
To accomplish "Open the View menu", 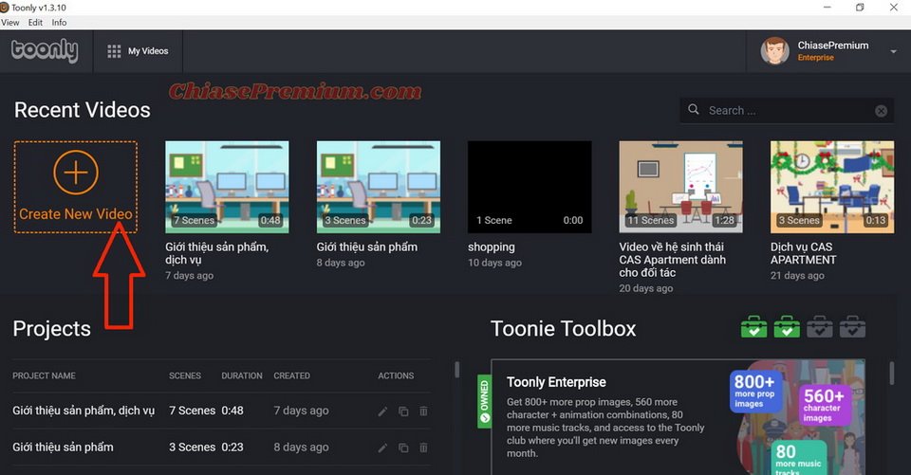I will tap(9, 22).
